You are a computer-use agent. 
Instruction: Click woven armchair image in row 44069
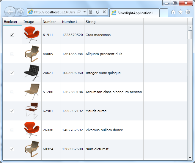tap(32, 54)
